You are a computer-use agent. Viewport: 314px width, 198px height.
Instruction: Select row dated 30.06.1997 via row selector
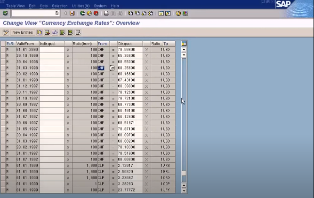(x=3, y=123)
